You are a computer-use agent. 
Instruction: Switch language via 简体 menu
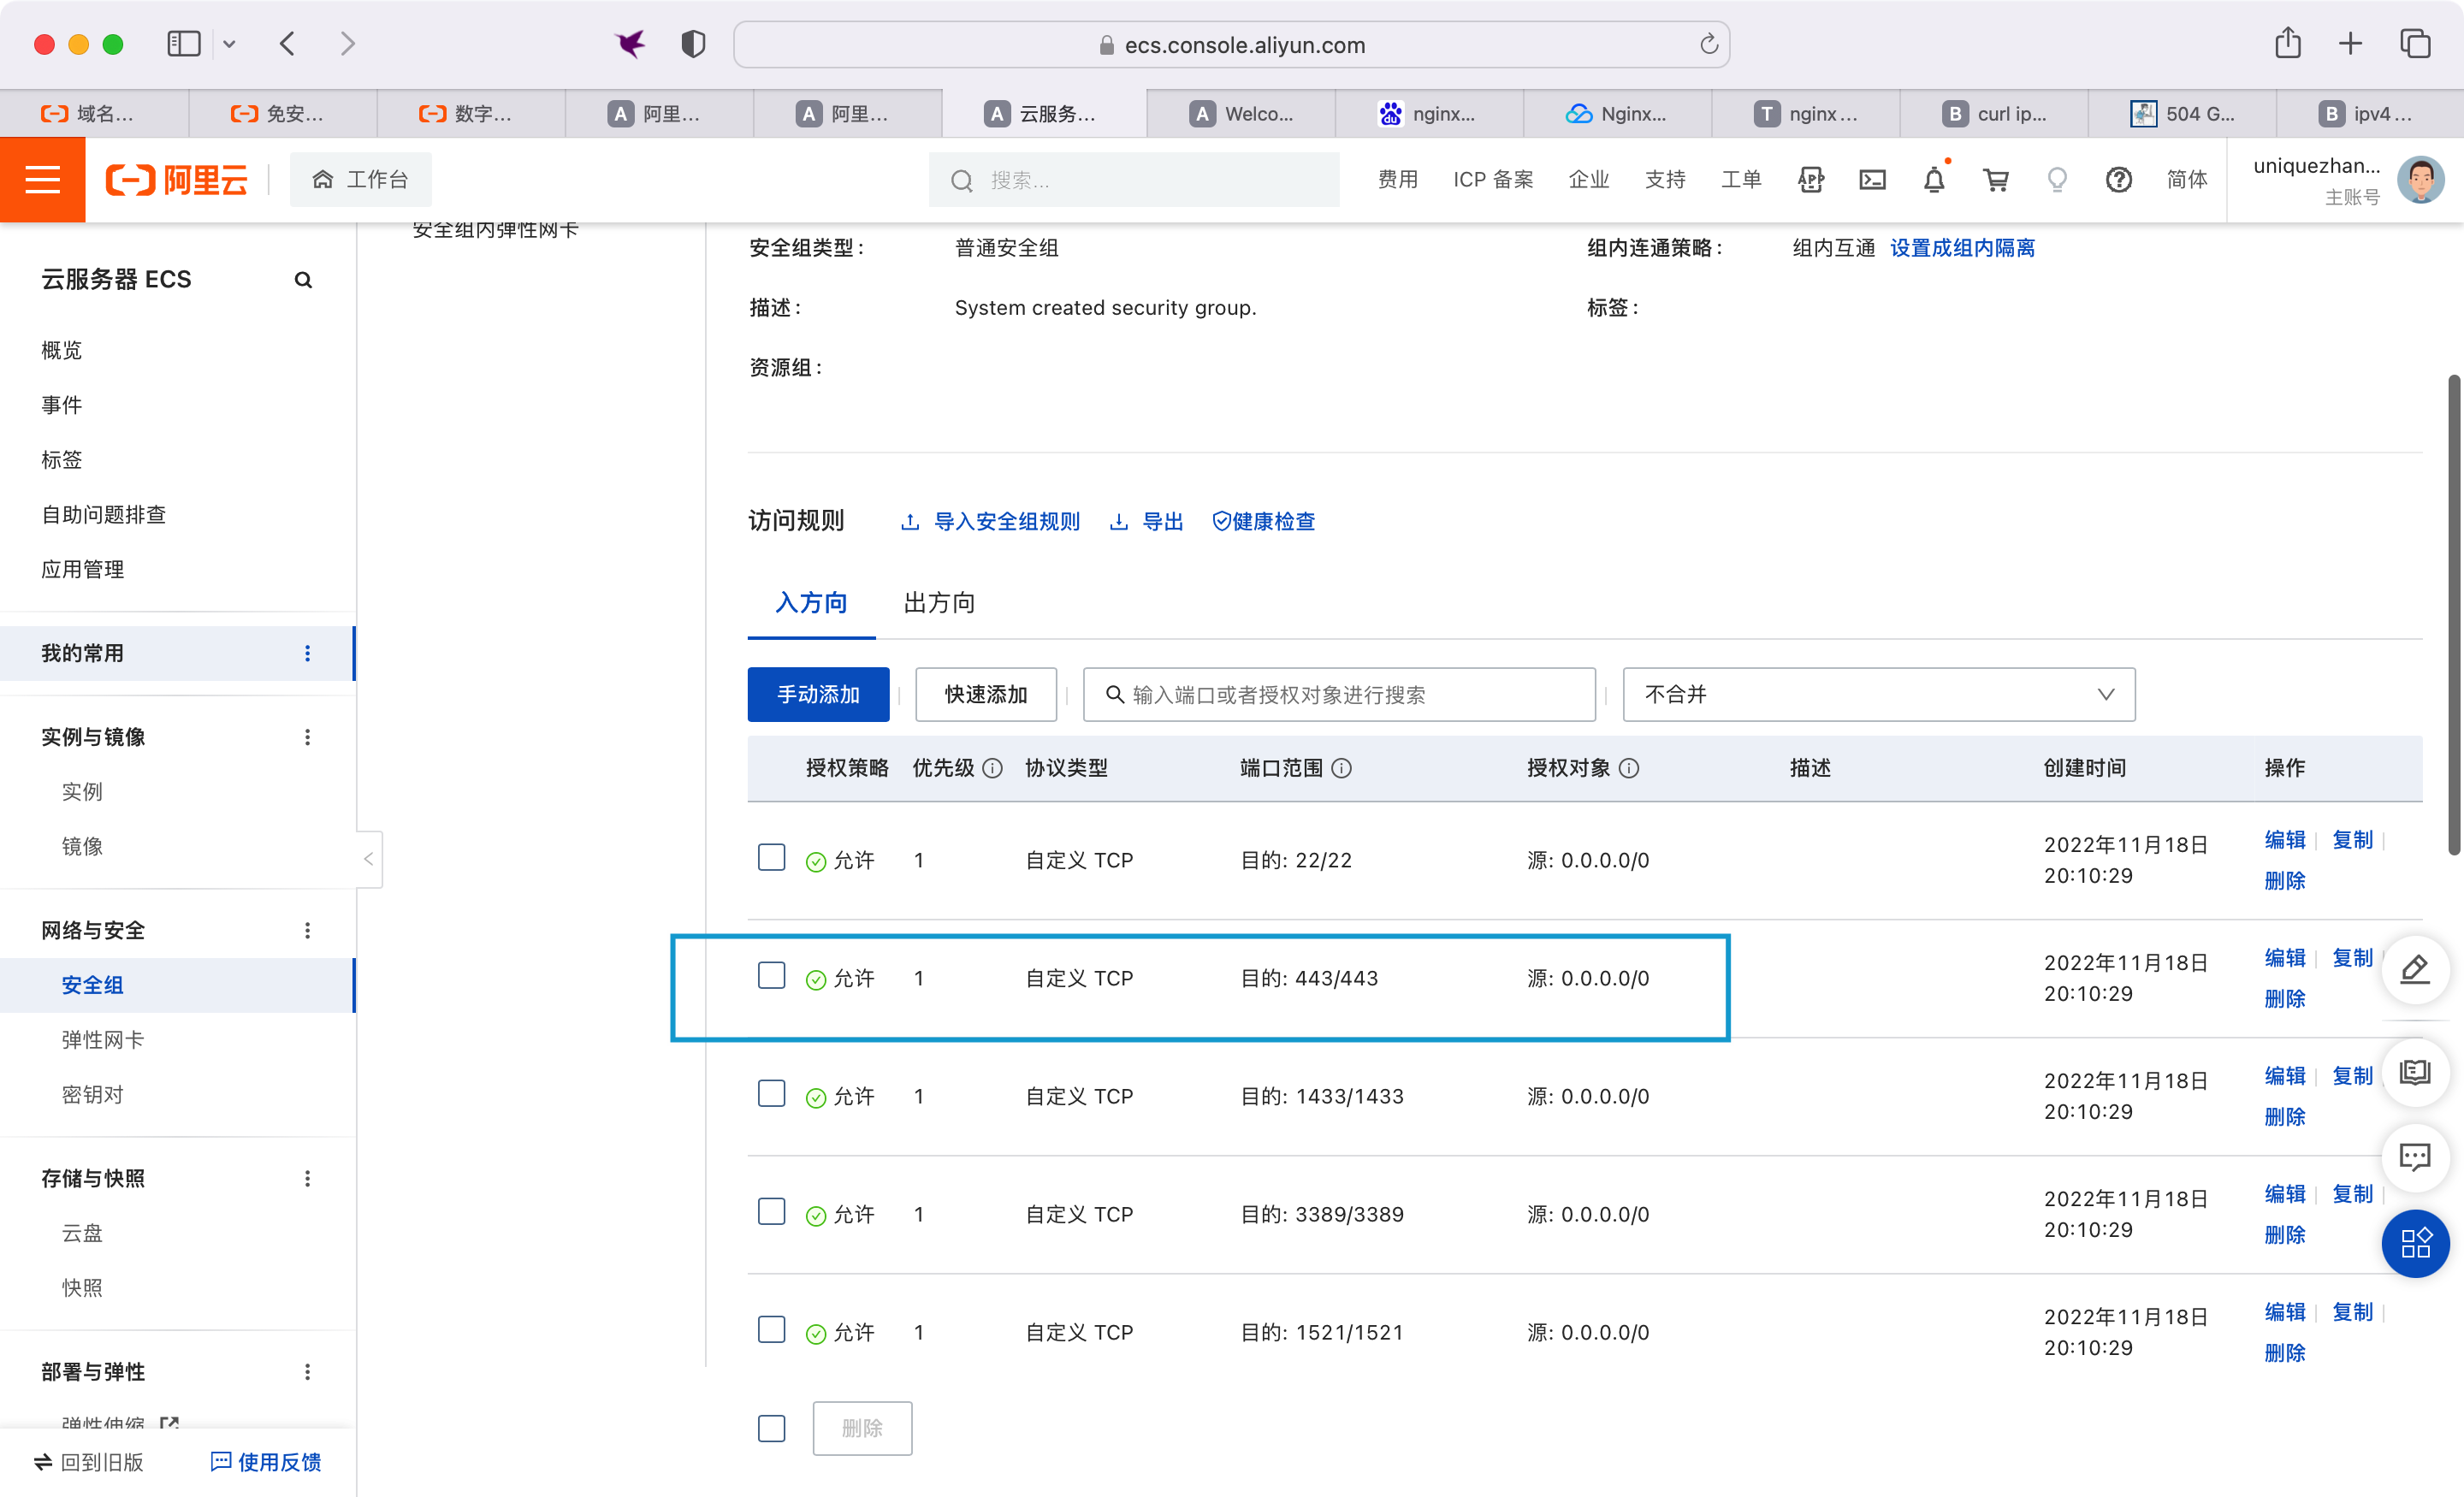coord(2186,180)
